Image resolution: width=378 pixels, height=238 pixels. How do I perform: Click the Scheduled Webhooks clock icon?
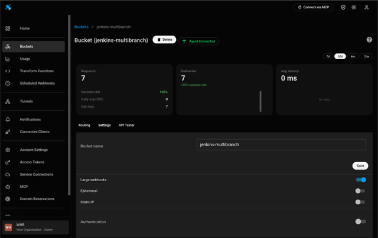(8, 83)
